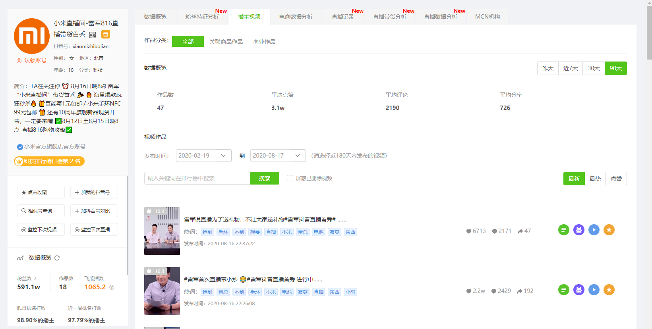Open the end date 2020-08-17 dropdown
Image resolution: width=652 pixels, height=329 pixels.
[x=278, y=156]
